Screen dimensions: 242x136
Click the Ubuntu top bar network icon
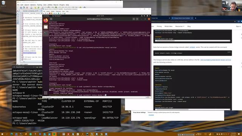coord(142,16)
